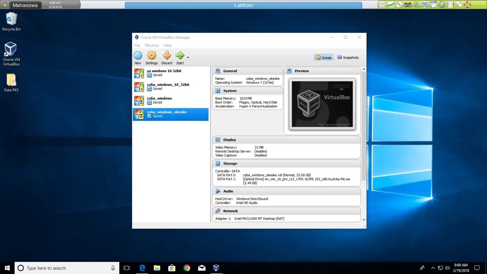The width and height of the screenshot is (487, 274).
Task: Click the volume speaker tray icon
Action: click(x=447, y=268)
